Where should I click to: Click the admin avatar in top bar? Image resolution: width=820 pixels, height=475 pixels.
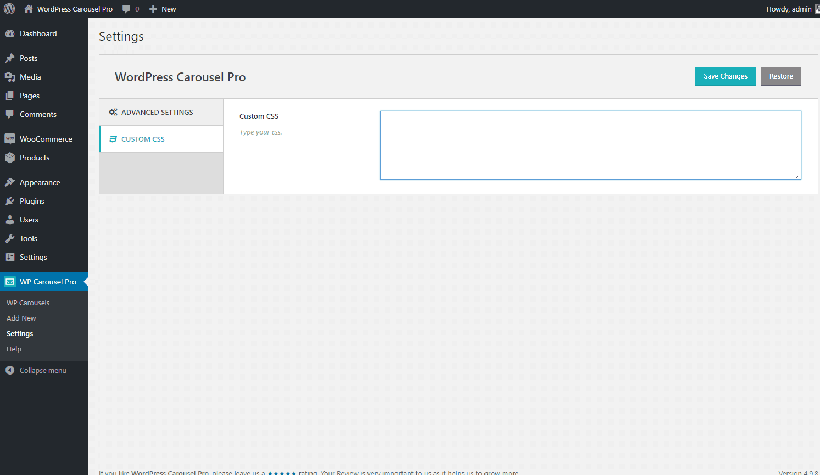click(817, 9)
